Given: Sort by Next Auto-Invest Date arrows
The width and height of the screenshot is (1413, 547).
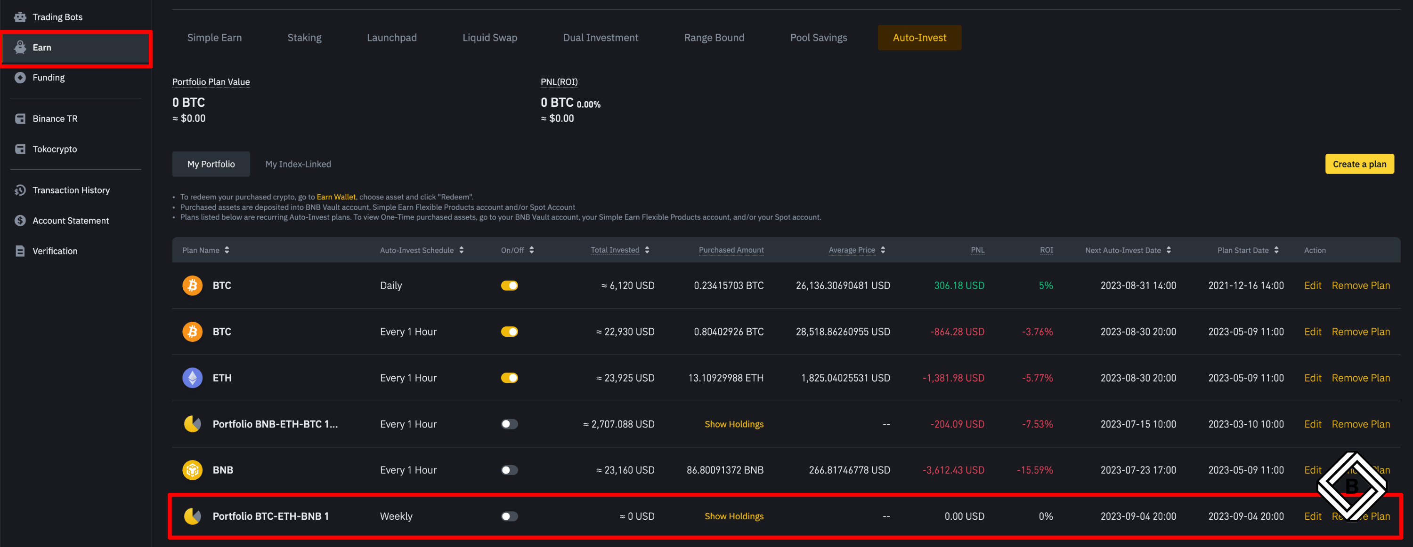Looking at the screenshot, I should pyautogui.click(x=1169, y=250).
